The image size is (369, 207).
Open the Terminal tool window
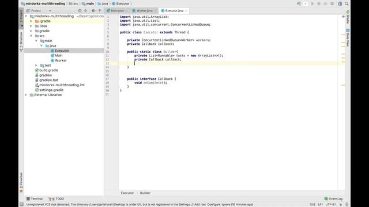[x=35, y=198]
